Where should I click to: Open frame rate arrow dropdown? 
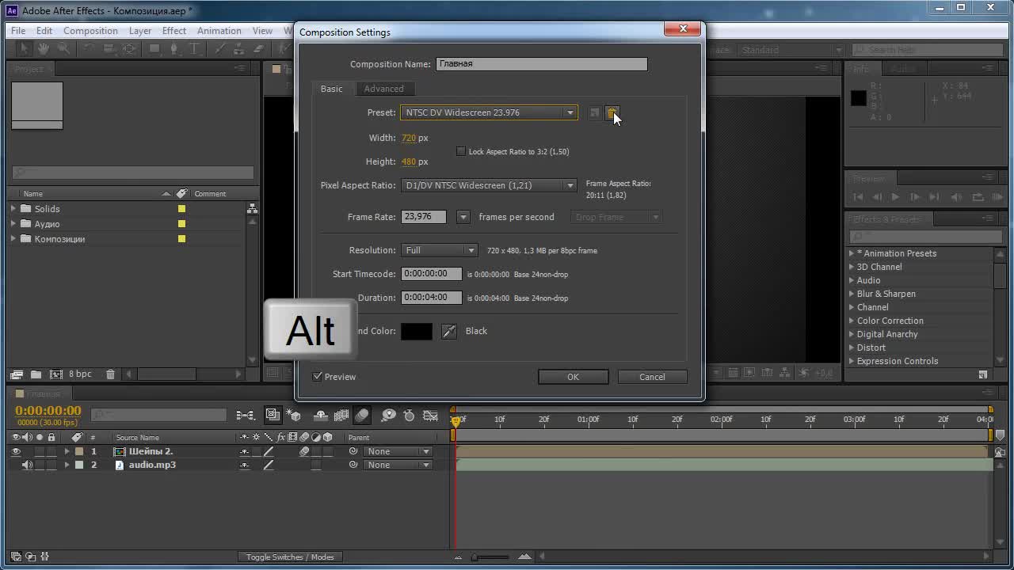tap(463, 217)
